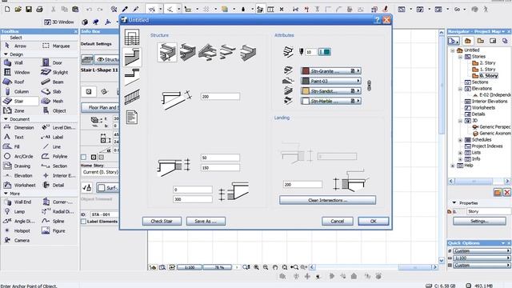
Task: Collapse the Document section in Toolbox
Action: click(x=6, y=119)
